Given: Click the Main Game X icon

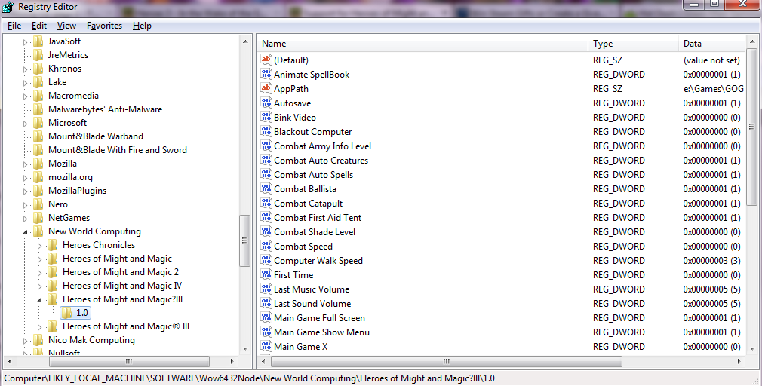Looking at the screenshot, I should point(266,346).
